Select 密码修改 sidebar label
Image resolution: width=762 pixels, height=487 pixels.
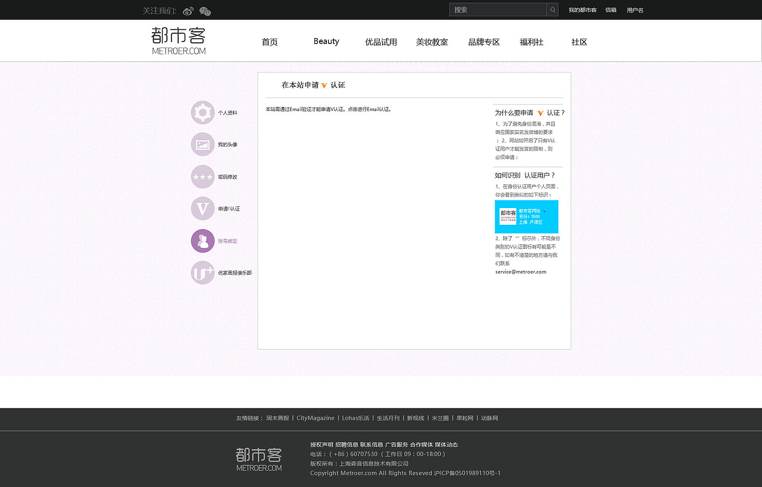[227, 177]
